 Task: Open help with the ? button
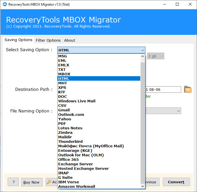coord(13,182)
